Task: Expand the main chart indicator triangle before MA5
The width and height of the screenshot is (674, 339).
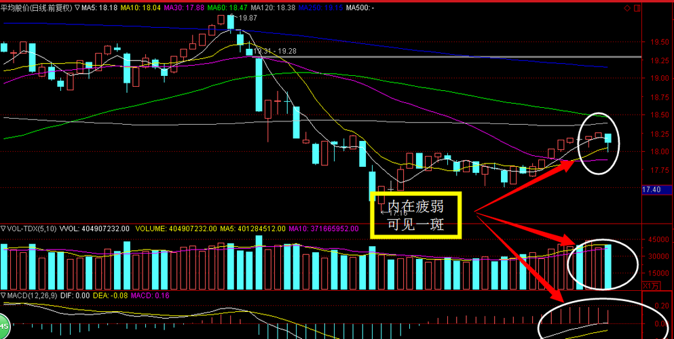Action: pyautogui.click(x=77, y=7)
